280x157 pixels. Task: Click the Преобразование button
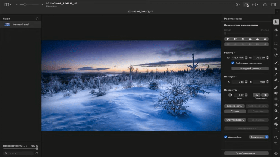pyautogui.click(x=246, y=153)
